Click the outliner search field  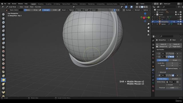click(x=169, y=7)
